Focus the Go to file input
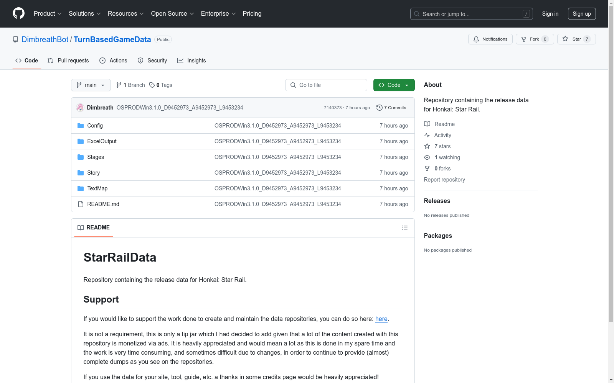 click(326, 85)
